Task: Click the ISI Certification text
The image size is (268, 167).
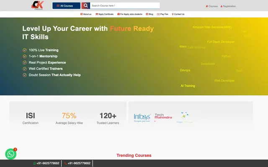Action: click(31, 118)
